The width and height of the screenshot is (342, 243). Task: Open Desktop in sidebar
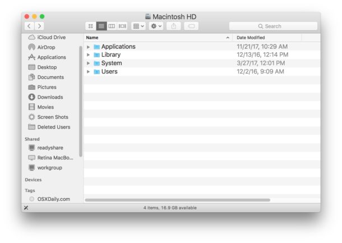(x=43, y=67)
